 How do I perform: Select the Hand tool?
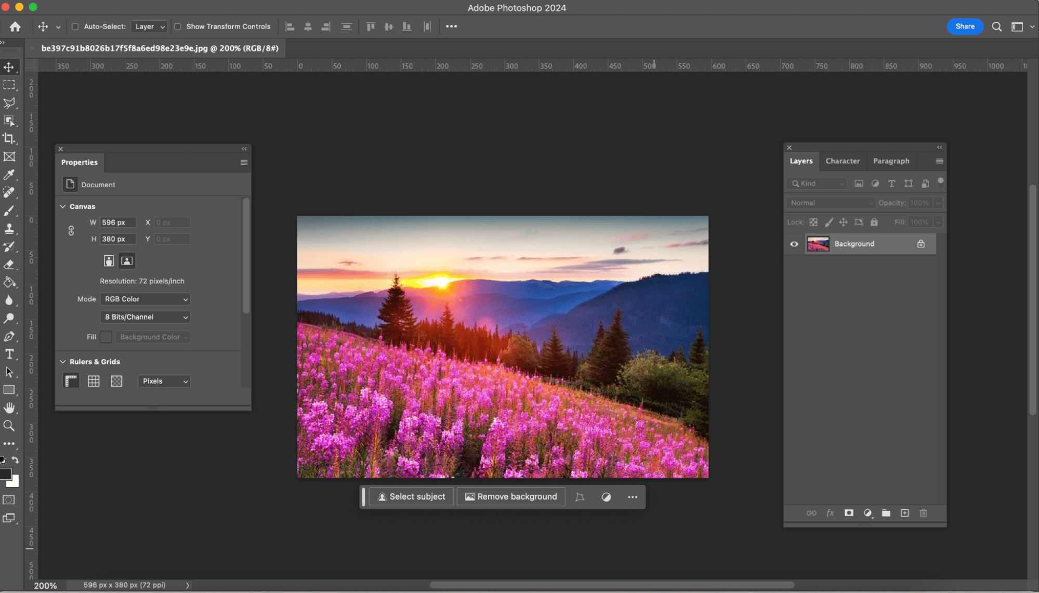[9, 408]
